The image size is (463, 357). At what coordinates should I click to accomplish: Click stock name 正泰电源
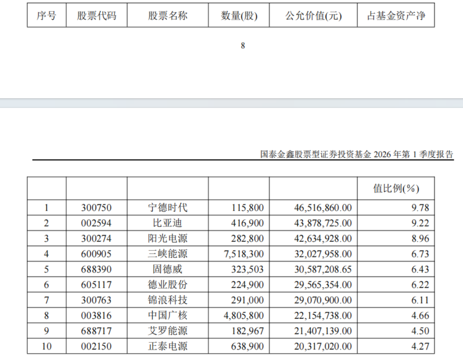(168, 346)
